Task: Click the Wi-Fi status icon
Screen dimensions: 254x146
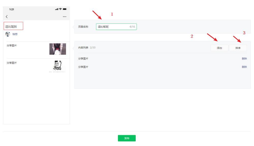Action: (60, 9)
